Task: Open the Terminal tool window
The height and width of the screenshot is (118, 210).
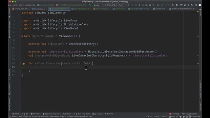Action: 35,114
